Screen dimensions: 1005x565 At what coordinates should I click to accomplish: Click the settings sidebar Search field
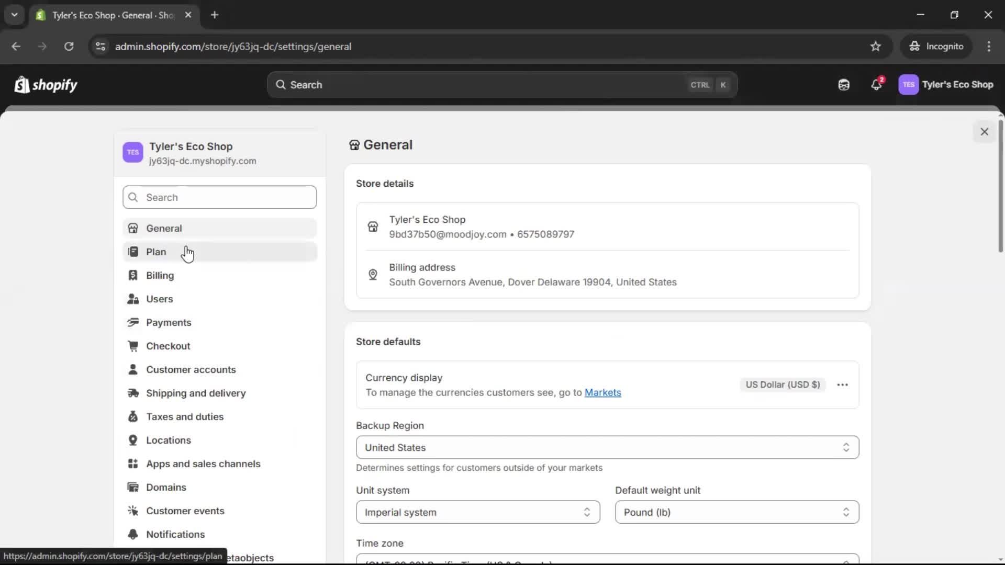(220, 197)
